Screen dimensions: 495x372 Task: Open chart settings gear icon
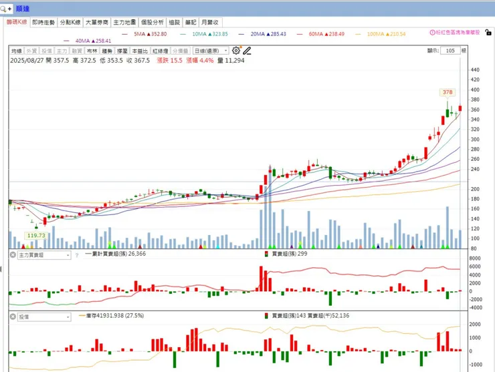point(236,51)
